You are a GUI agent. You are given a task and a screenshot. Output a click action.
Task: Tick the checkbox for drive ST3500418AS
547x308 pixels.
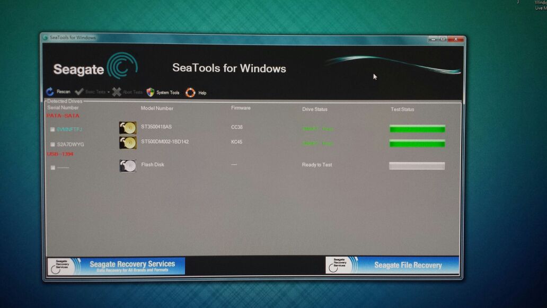coord(52,129)
